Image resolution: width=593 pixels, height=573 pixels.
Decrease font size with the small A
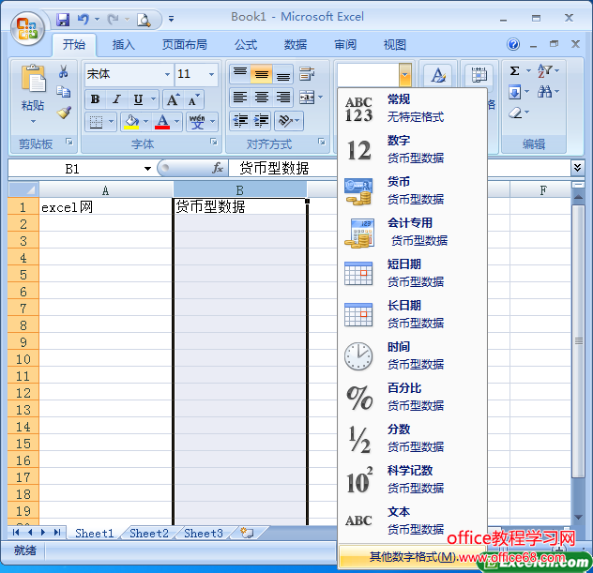[193, 99]
